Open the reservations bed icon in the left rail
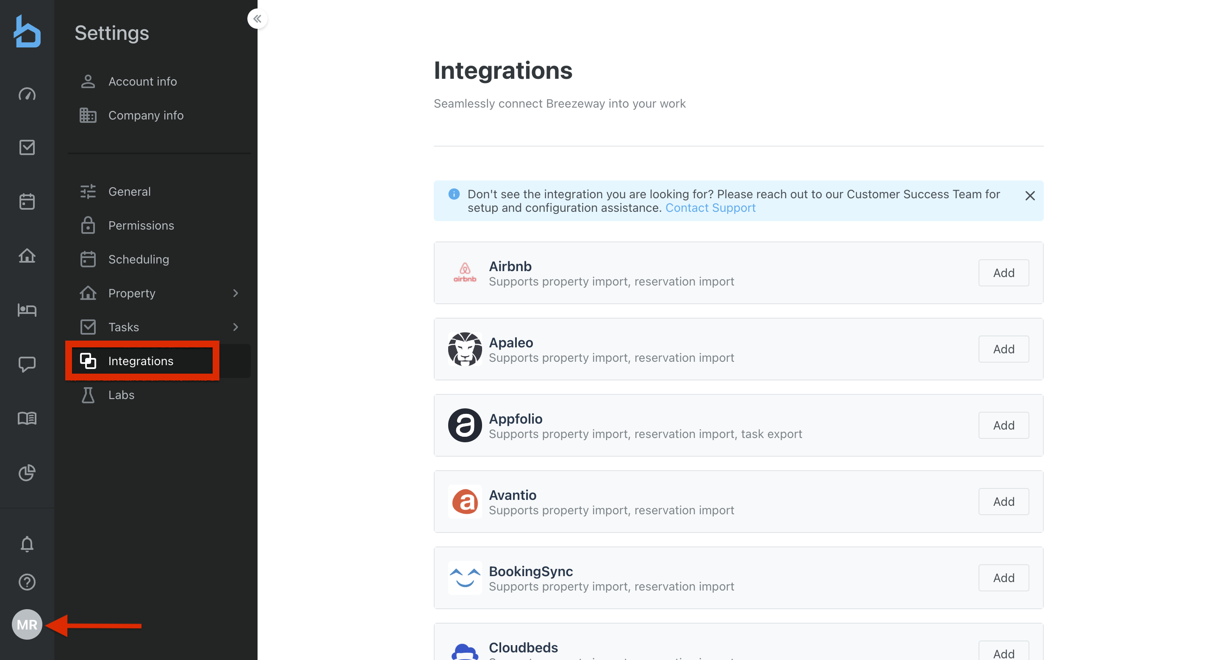 27,310
